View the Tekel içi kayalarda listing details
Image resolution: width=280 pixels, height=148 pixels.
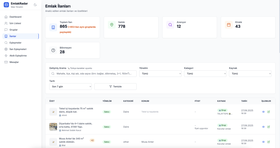(x=263, y=112)
